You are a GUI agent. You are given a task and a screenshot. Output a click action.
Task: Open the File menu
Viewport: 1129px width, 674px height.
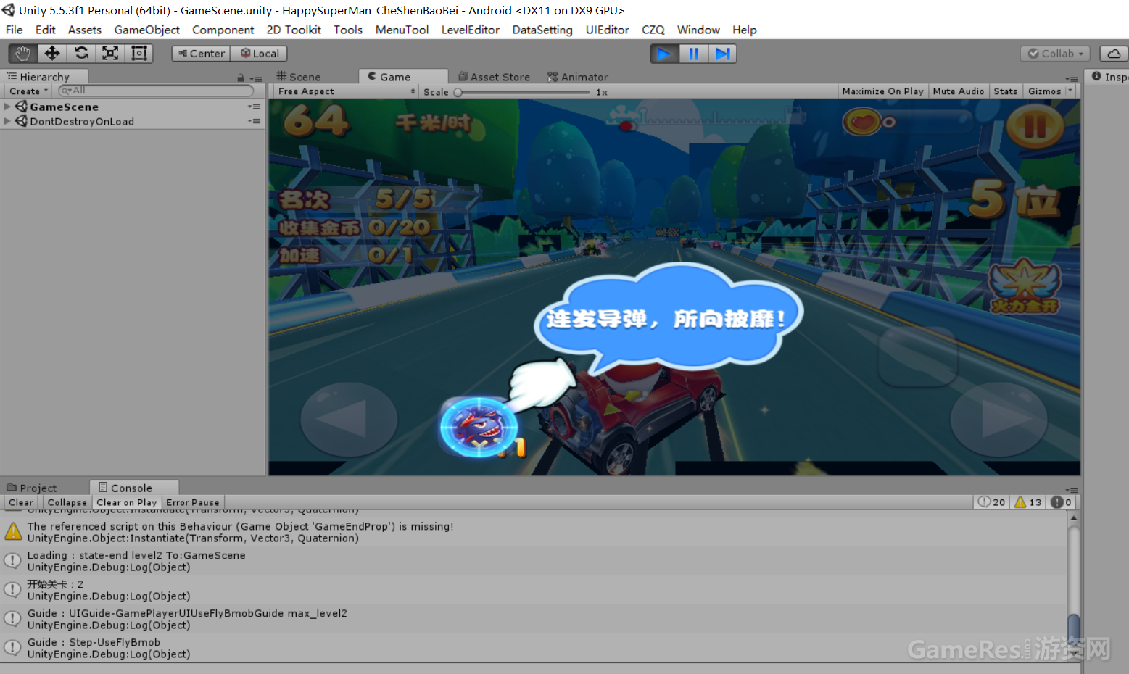[14, 30]
